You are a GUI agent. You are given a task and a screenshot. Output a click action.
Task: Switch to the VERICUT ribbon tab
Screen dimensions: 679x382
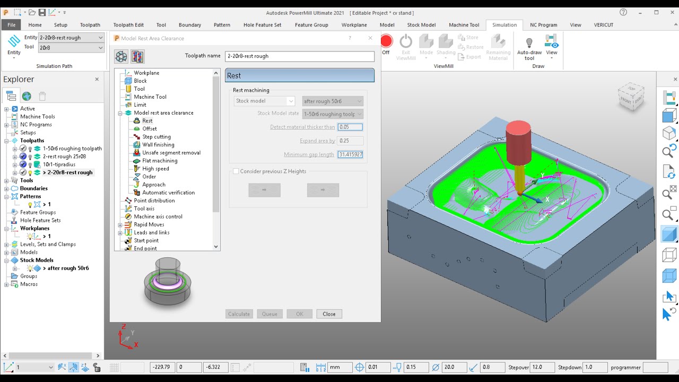(603, 25)
